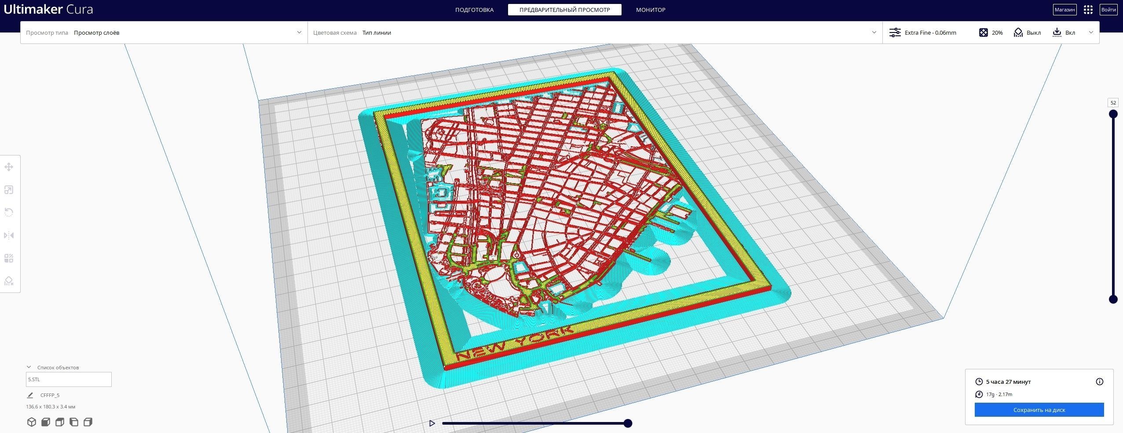The height and width of the screenshot is (433, 1123).
Task: Click the Ultimaker Cura logo
Action: (x=48, y=9)
